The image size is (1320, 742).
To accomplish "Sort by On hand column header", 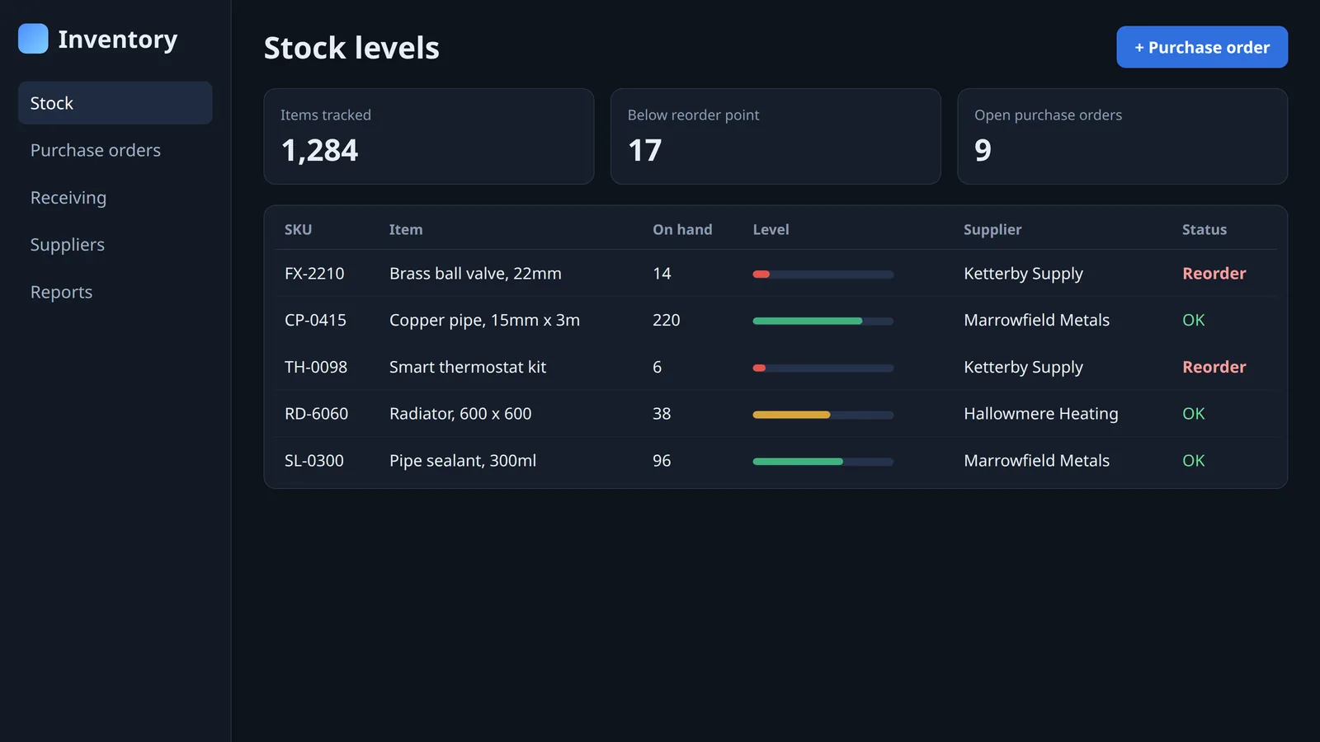I will (682, 230).
